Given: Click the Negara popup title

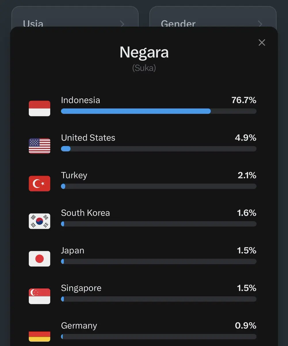Looking at the screenshot, I should (144, 52).
